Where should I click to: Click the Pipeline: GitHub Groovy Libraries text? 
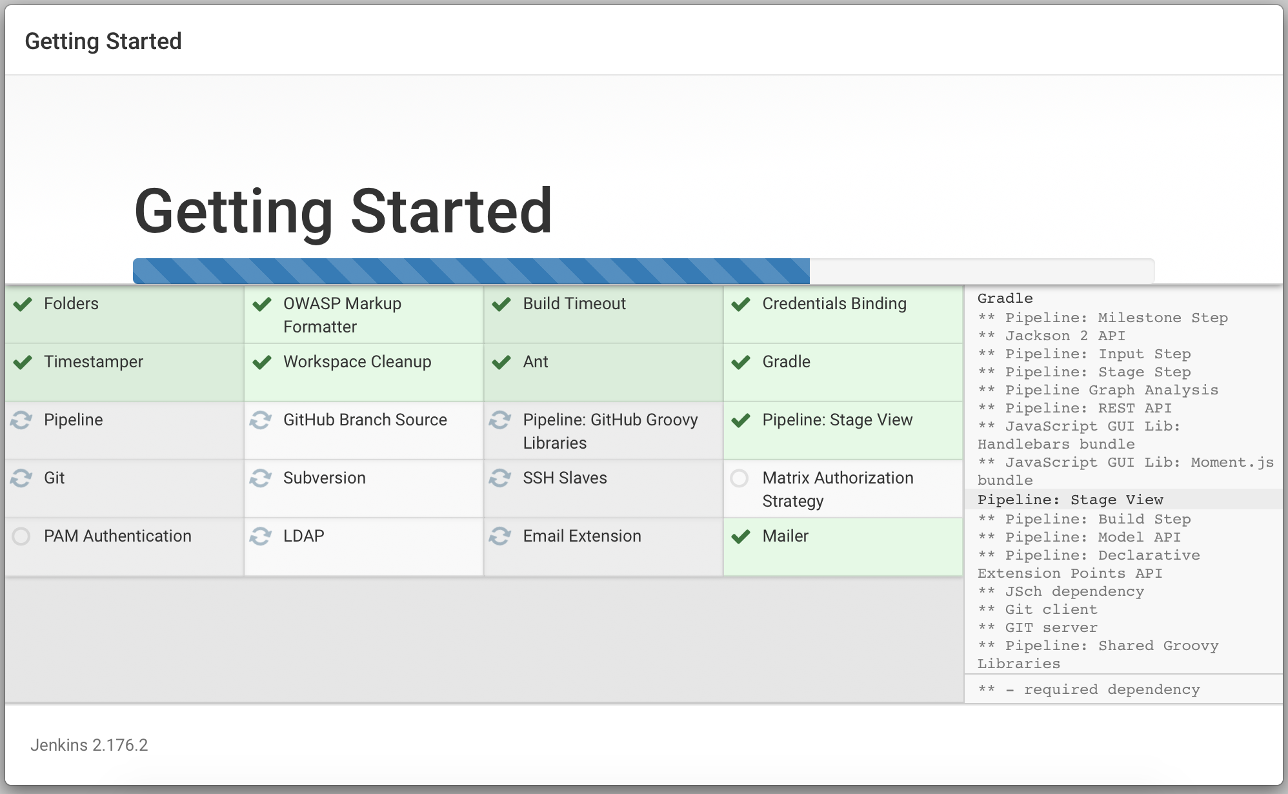610,431
